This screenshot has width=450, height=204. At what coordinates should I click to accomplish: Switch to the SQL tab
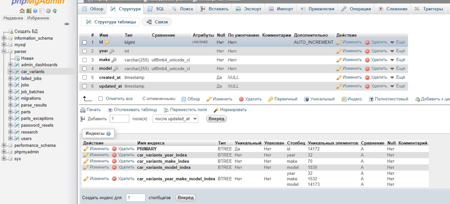point(156,9)
